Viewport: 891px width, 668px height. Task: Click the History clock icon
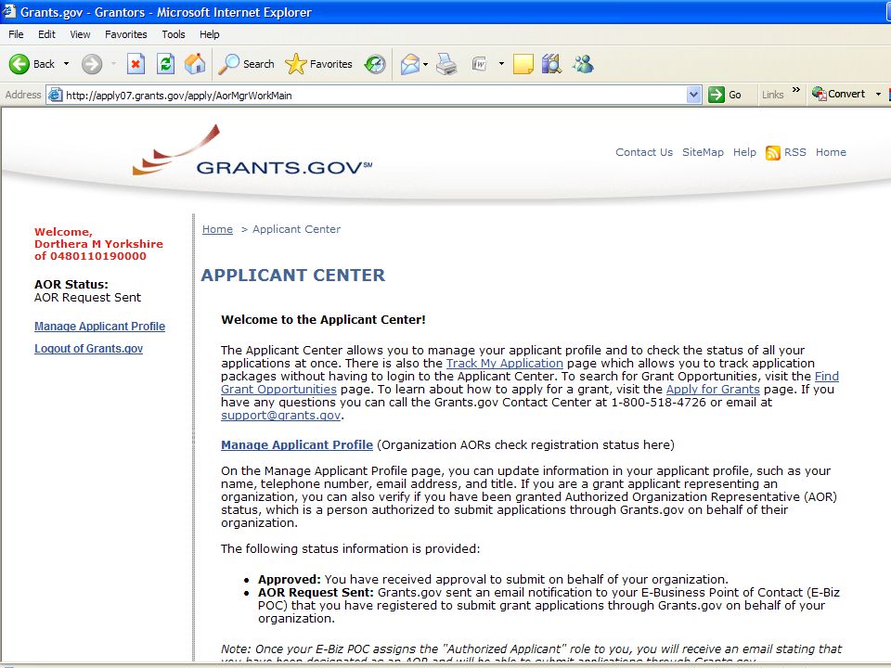(375, 64)
